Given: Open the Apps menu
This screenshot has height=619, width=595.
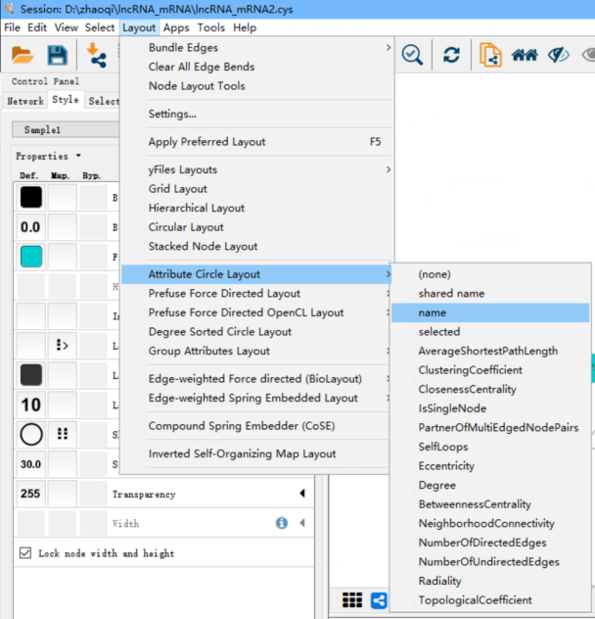Looking at the screenshot, I should [x=176, y=27].
